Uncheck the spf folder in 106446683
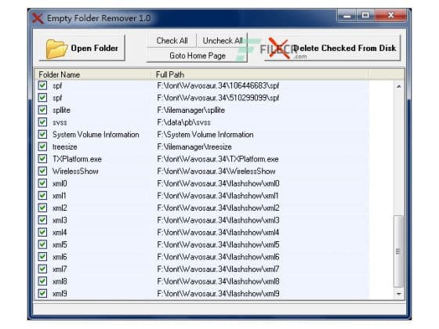 coord(42,85)
